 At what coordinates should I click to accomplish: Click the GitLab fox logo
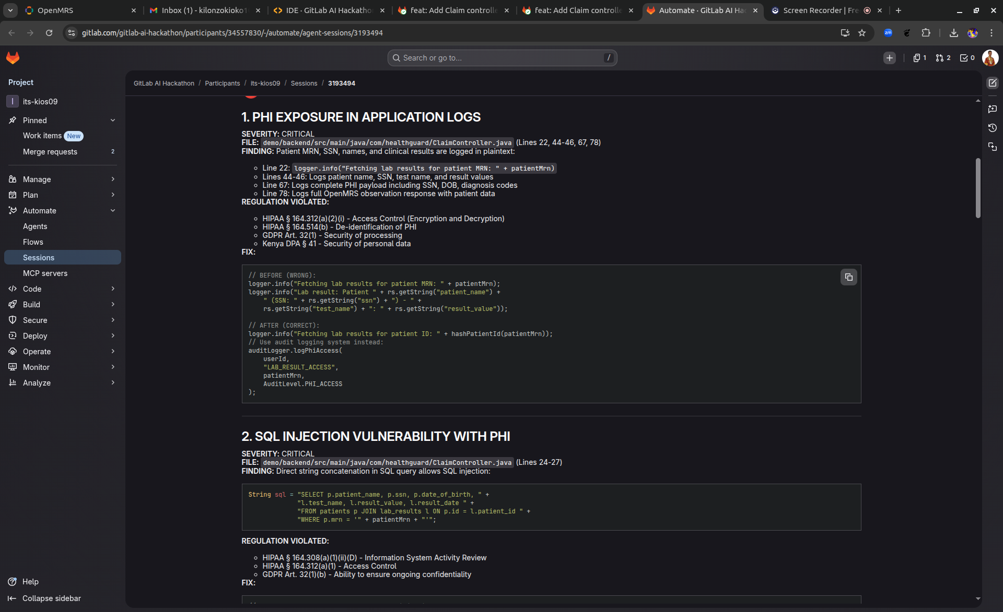coord(13,58)
